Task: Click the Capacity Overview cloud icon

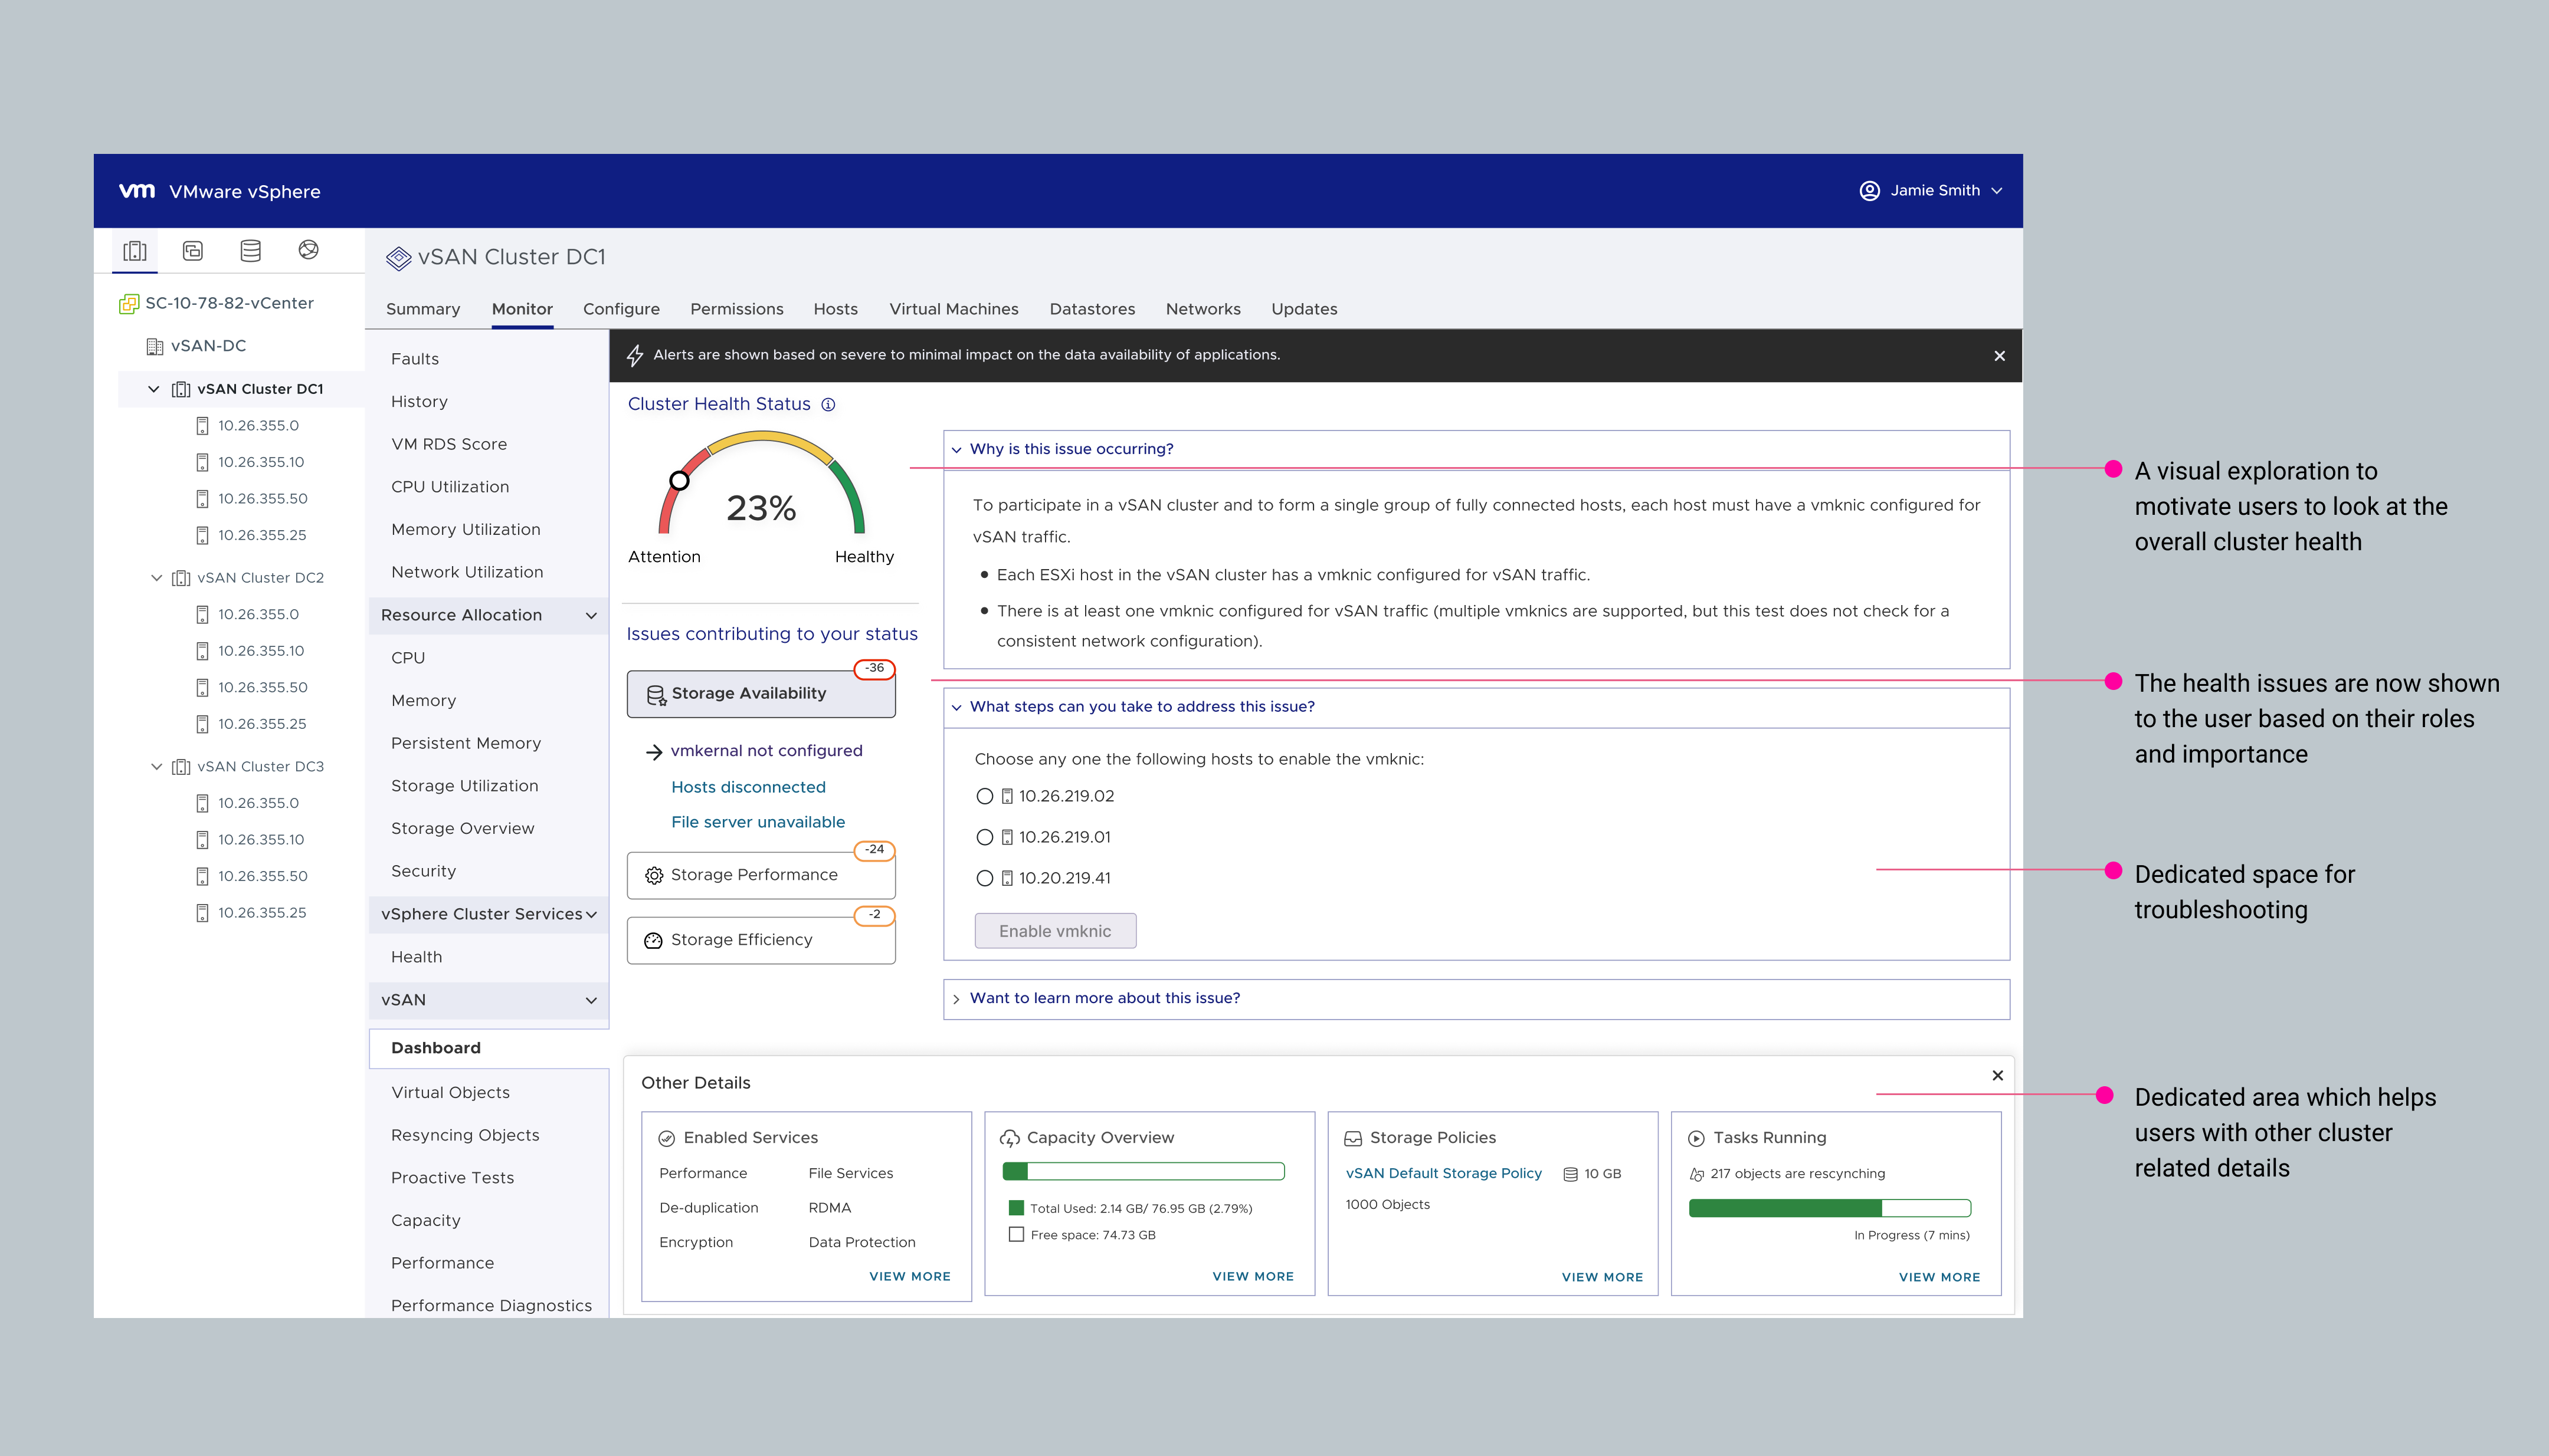Action: (1010, 1139)
